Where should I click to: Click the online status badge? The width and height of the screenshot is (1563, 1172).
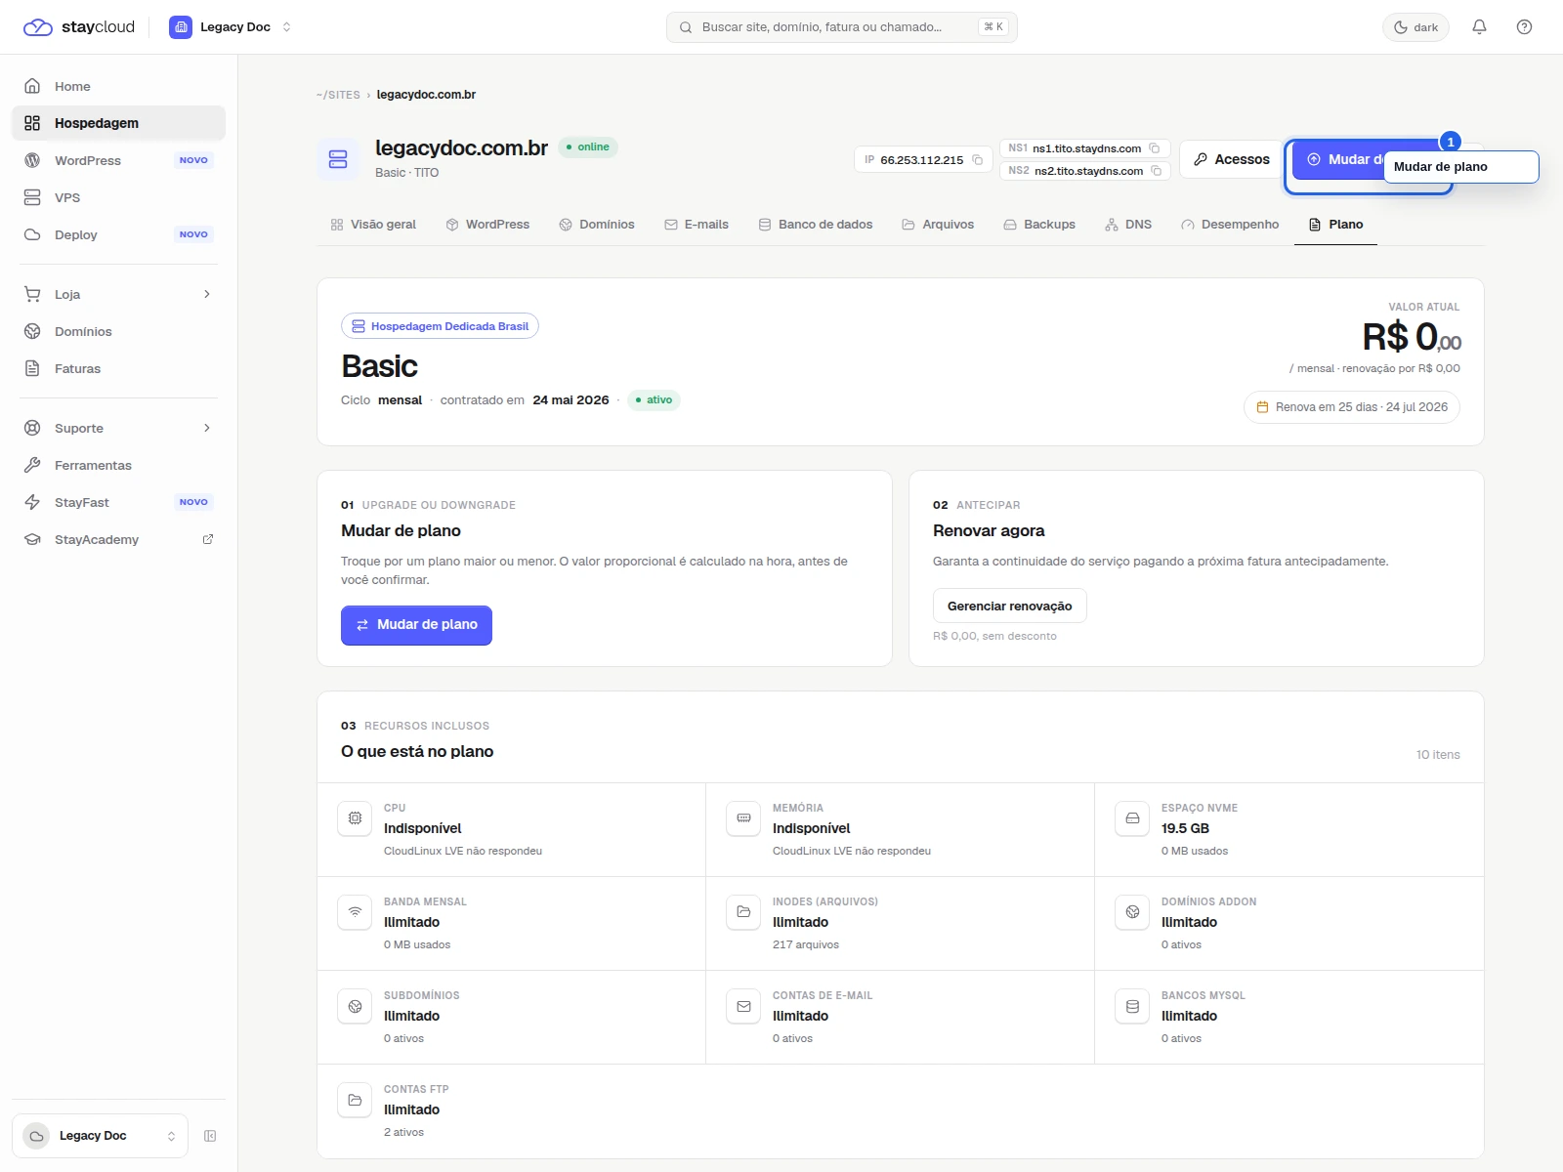588,147
